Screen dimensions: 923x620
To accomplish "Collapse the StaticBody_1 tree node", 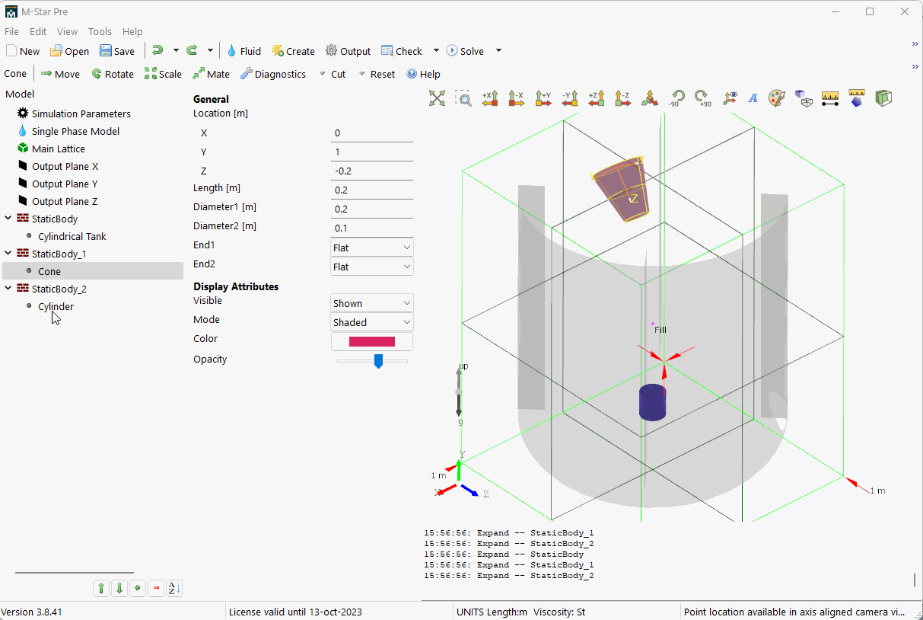I will pos(8,254).
